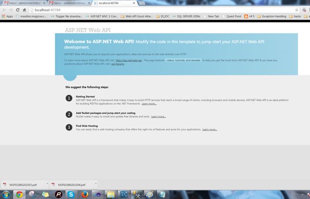This screenshot has height=199, width=310.
Task: Click the Chrome taskbar icon
Action: 19,195
